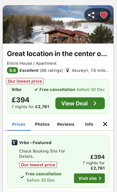The width and height of the screenshot is (117, 192).
Task: Toggle the red heart favorite icon
Action: pyautogui.click(x=104, y=15)
